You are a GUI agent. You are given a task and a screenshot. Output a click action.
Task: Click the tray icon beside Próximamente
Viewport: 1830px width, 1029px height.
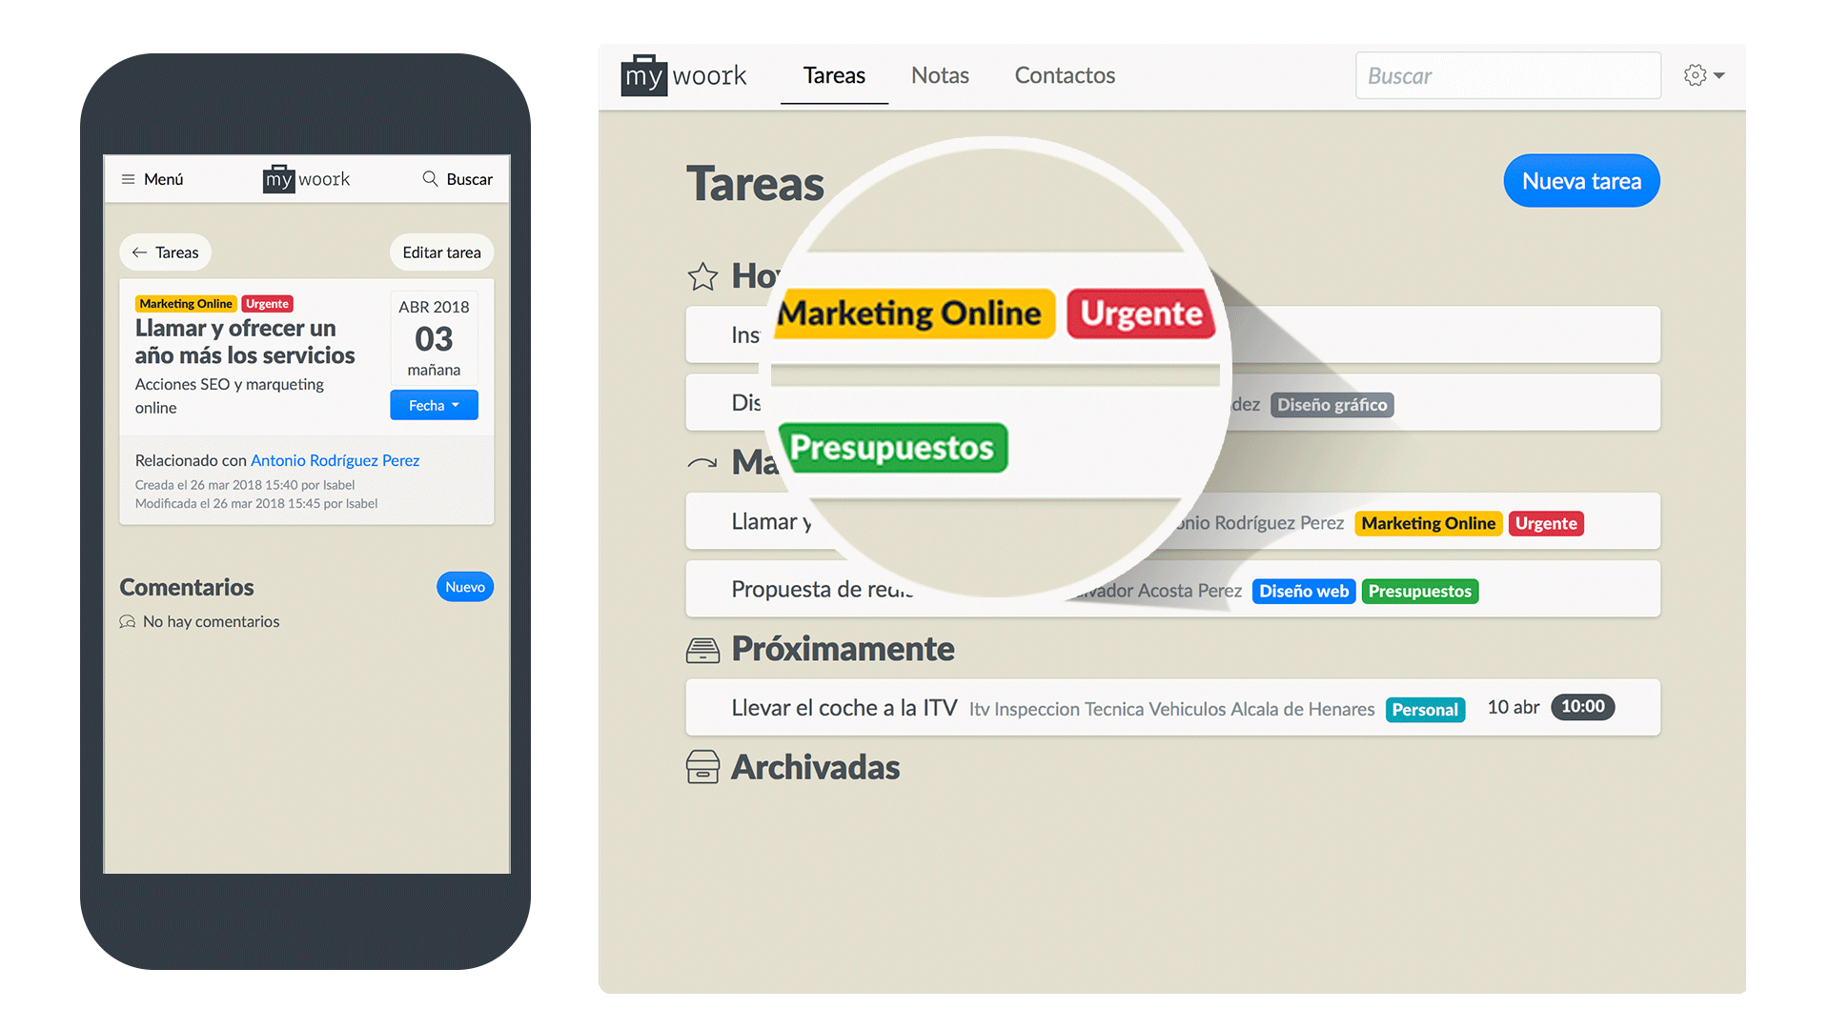(x=702, y=650)
